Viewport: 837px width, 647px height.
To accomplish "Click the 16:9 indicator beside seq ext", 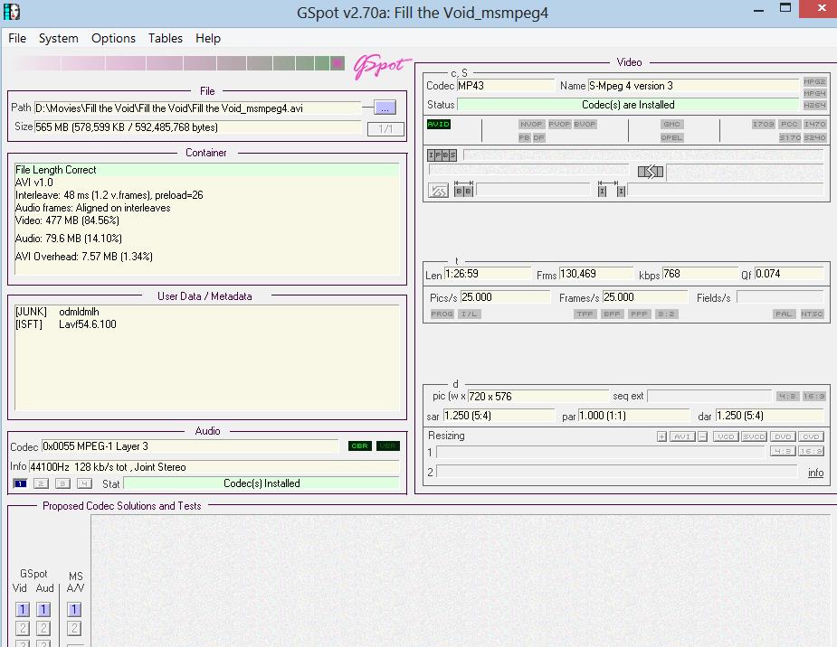I will pyautogui.click(x=813, y=396).
